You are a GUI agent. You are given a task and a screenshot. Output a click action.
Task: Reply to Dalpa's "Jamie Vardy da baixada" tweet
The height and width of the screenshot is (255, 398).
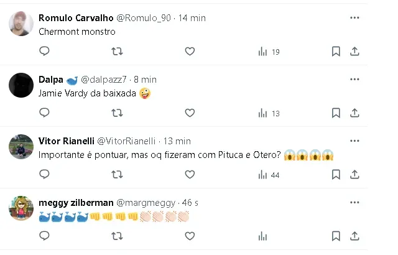coord(44,113)
